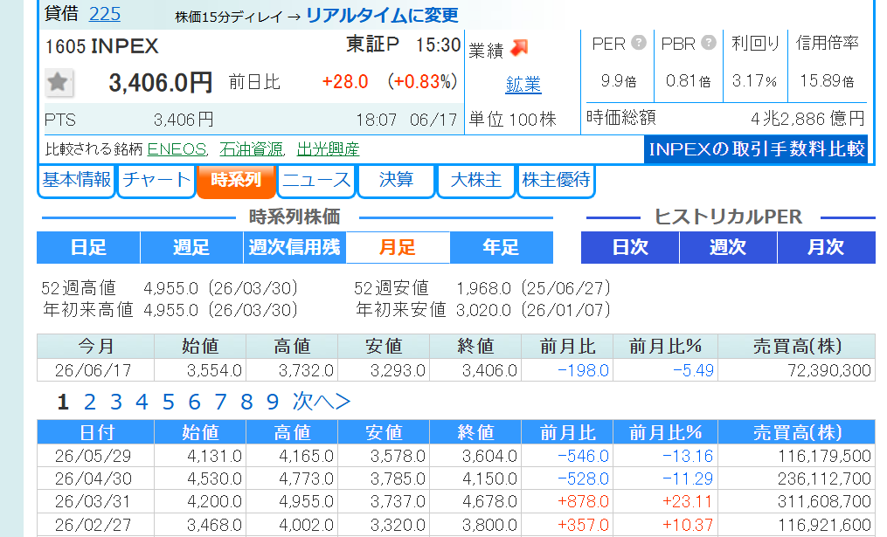
Task: Go to page 8 of results
Action: click(x=246, y=402)
